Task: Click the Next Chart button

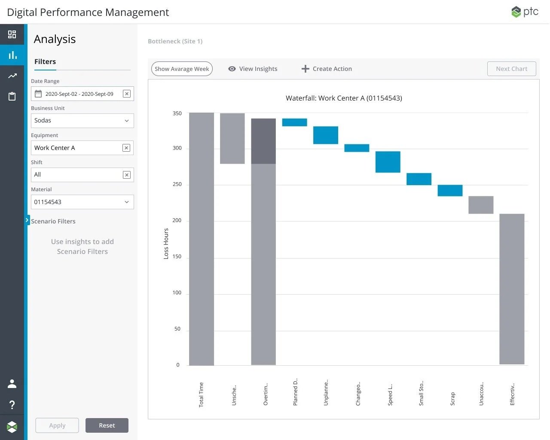Action: tap(511, 69)
